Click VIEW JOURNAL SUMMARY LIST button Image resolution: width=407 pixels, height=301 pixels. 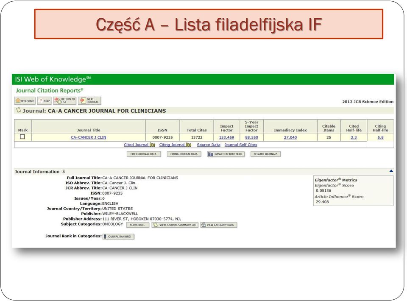(x=175, y=225)
